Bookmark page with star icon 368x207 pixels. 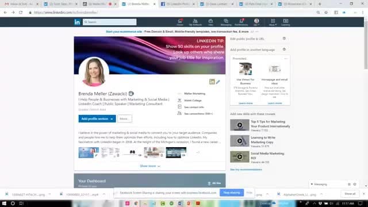pyautogui.click(x=326, y=13)
